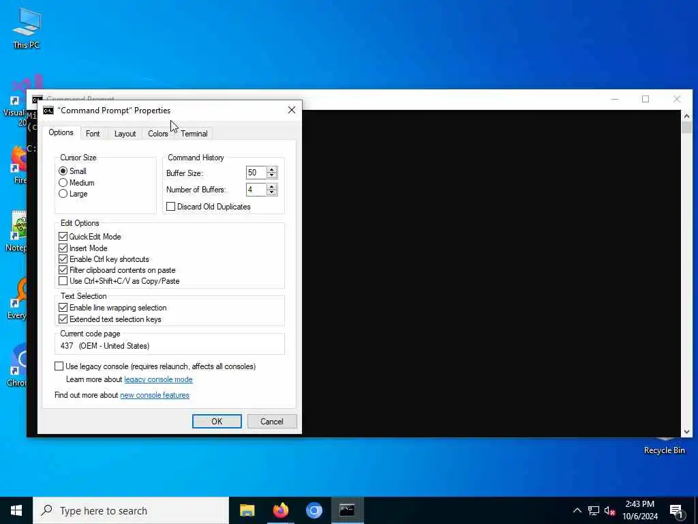This screenshot has width=698, height=524.
Task: Click Command Prompt scrollbar down arrow
Action: tap(686, 431)
